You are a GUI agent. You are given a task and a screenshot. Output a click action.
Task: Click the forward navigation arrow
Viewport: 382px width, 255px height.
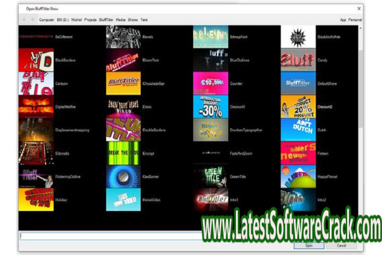[32, 20]
